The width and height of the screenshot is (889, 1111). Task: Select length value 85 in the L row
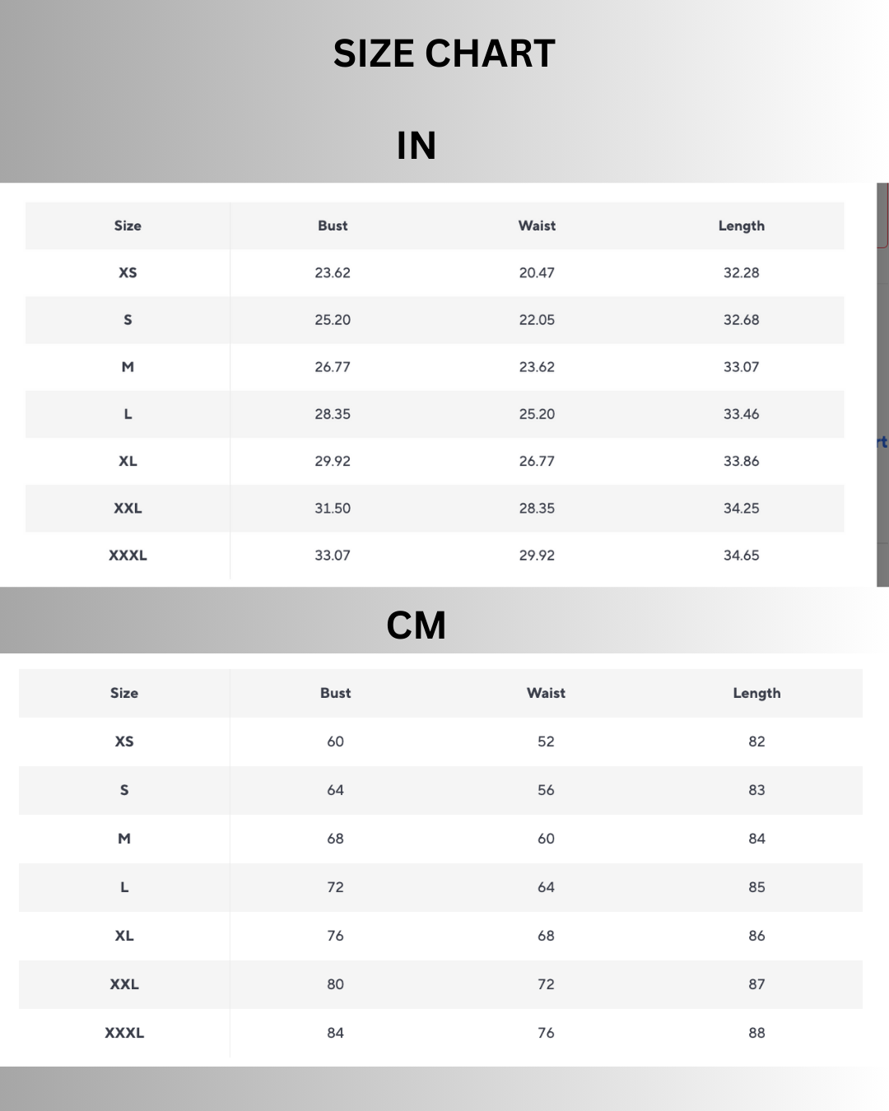point(756,887)
